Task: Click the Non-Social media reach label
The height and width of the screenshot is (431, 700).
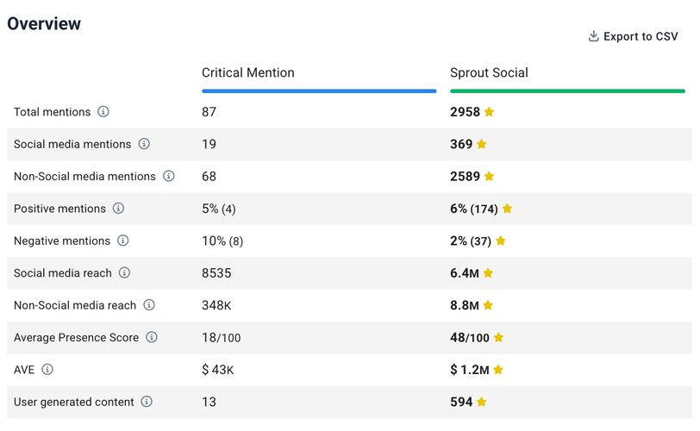Action: pos(75,305)
